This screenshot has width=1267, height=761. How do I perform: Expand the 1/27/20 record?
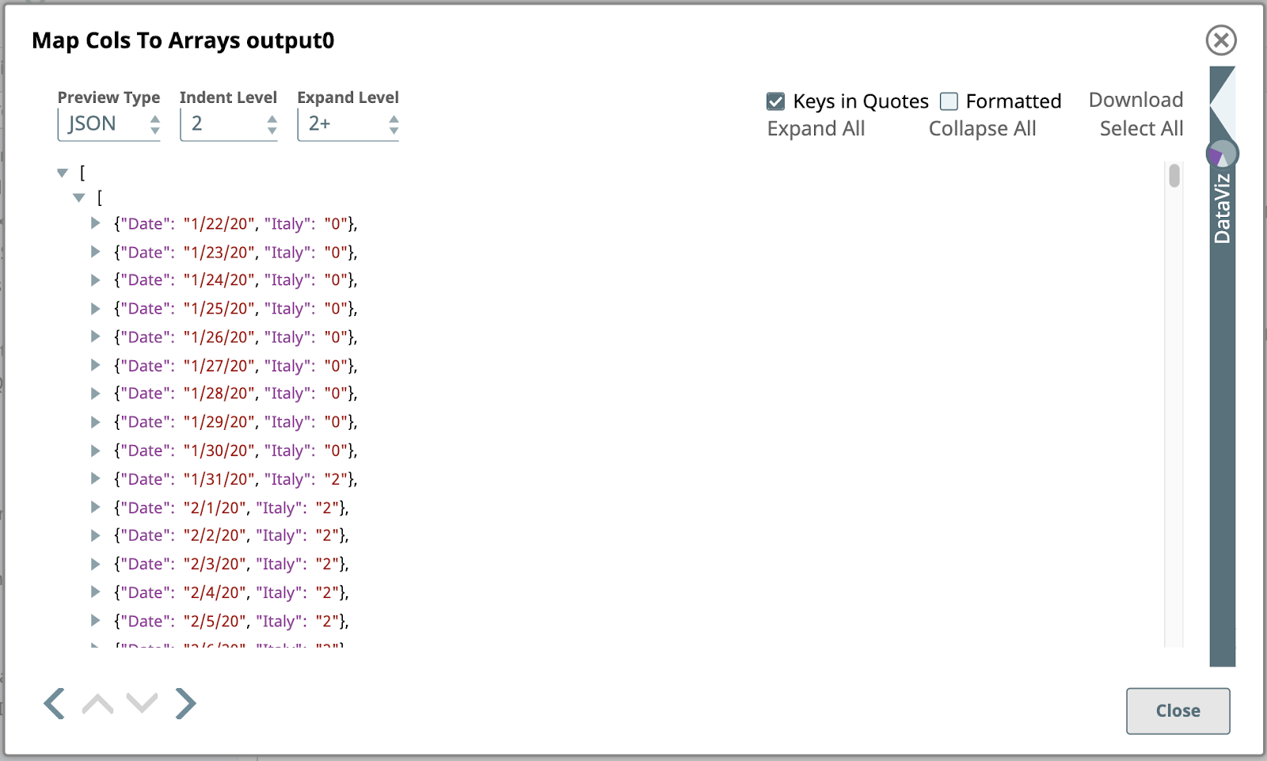coord(95,365)
